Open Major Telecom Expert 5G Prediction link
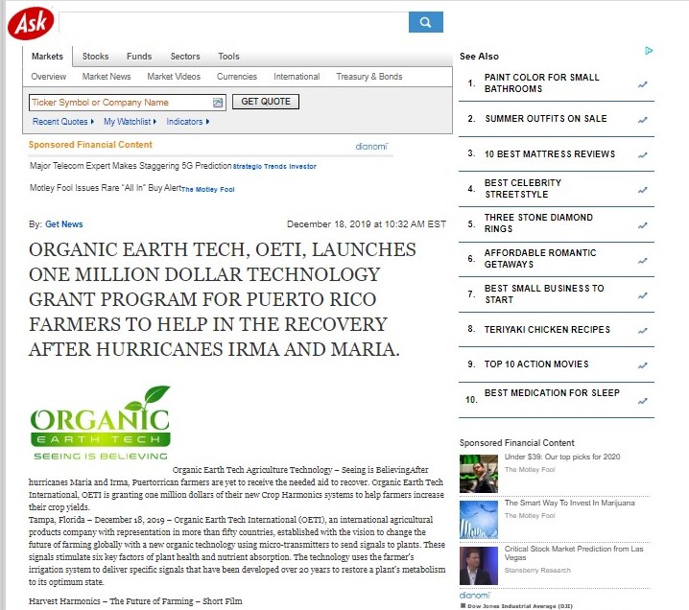 pos(131,166)
